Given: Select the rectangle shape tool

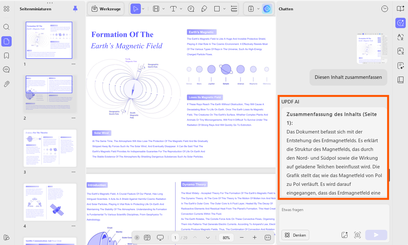Looking at the screenshot, I should click(x=217, y=9).
